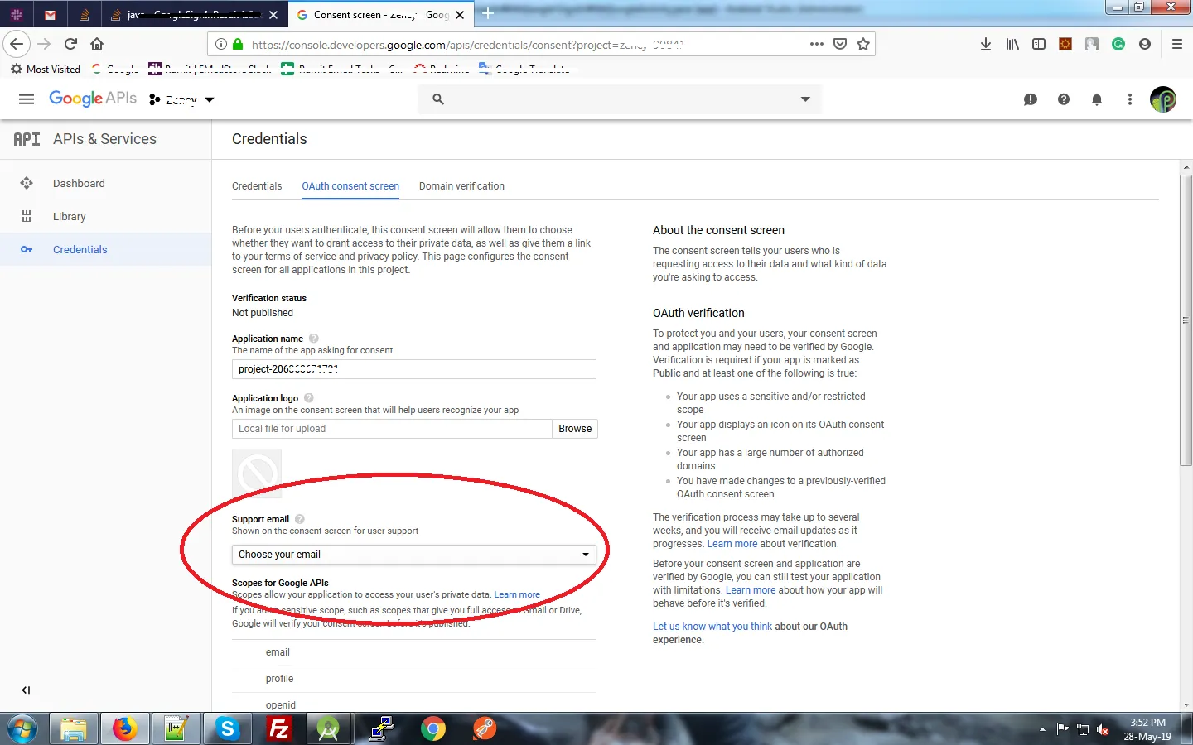Open the Windows Start menu
1193x745 pixels.
(x=22, y=728)
